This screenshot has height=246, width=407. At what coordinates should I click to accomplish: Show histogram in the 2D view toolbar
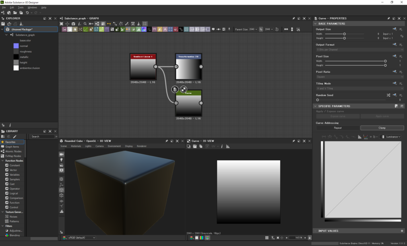tap(228, 146)
